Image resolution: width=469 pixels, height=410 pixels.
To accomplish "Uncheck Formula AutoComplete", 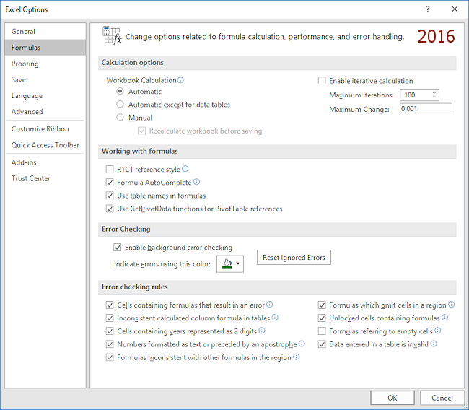I will pyautogui.click(x=110, y=183).
